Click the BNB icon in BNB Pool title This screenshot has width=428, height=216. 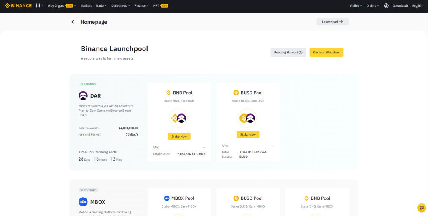click(x=168, y=93)
